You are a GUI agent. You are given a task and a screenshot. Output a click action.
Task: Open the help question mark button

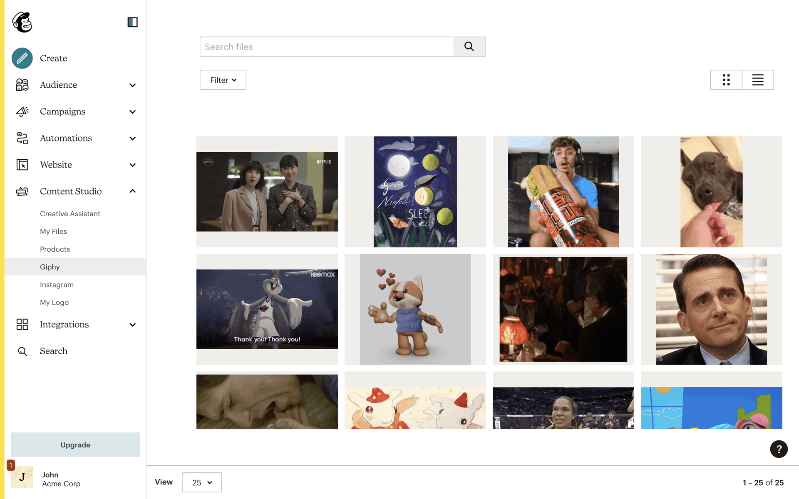[x=779, y=449]
